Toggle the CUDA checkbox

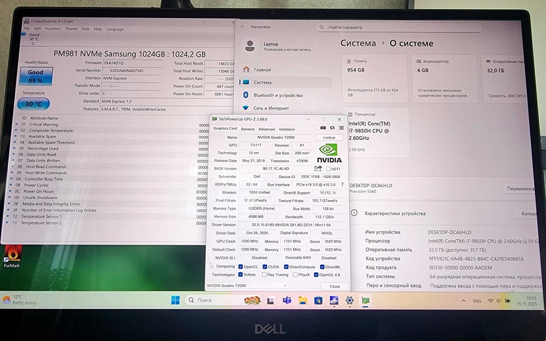pyautogui.click(x=265, y=267)
